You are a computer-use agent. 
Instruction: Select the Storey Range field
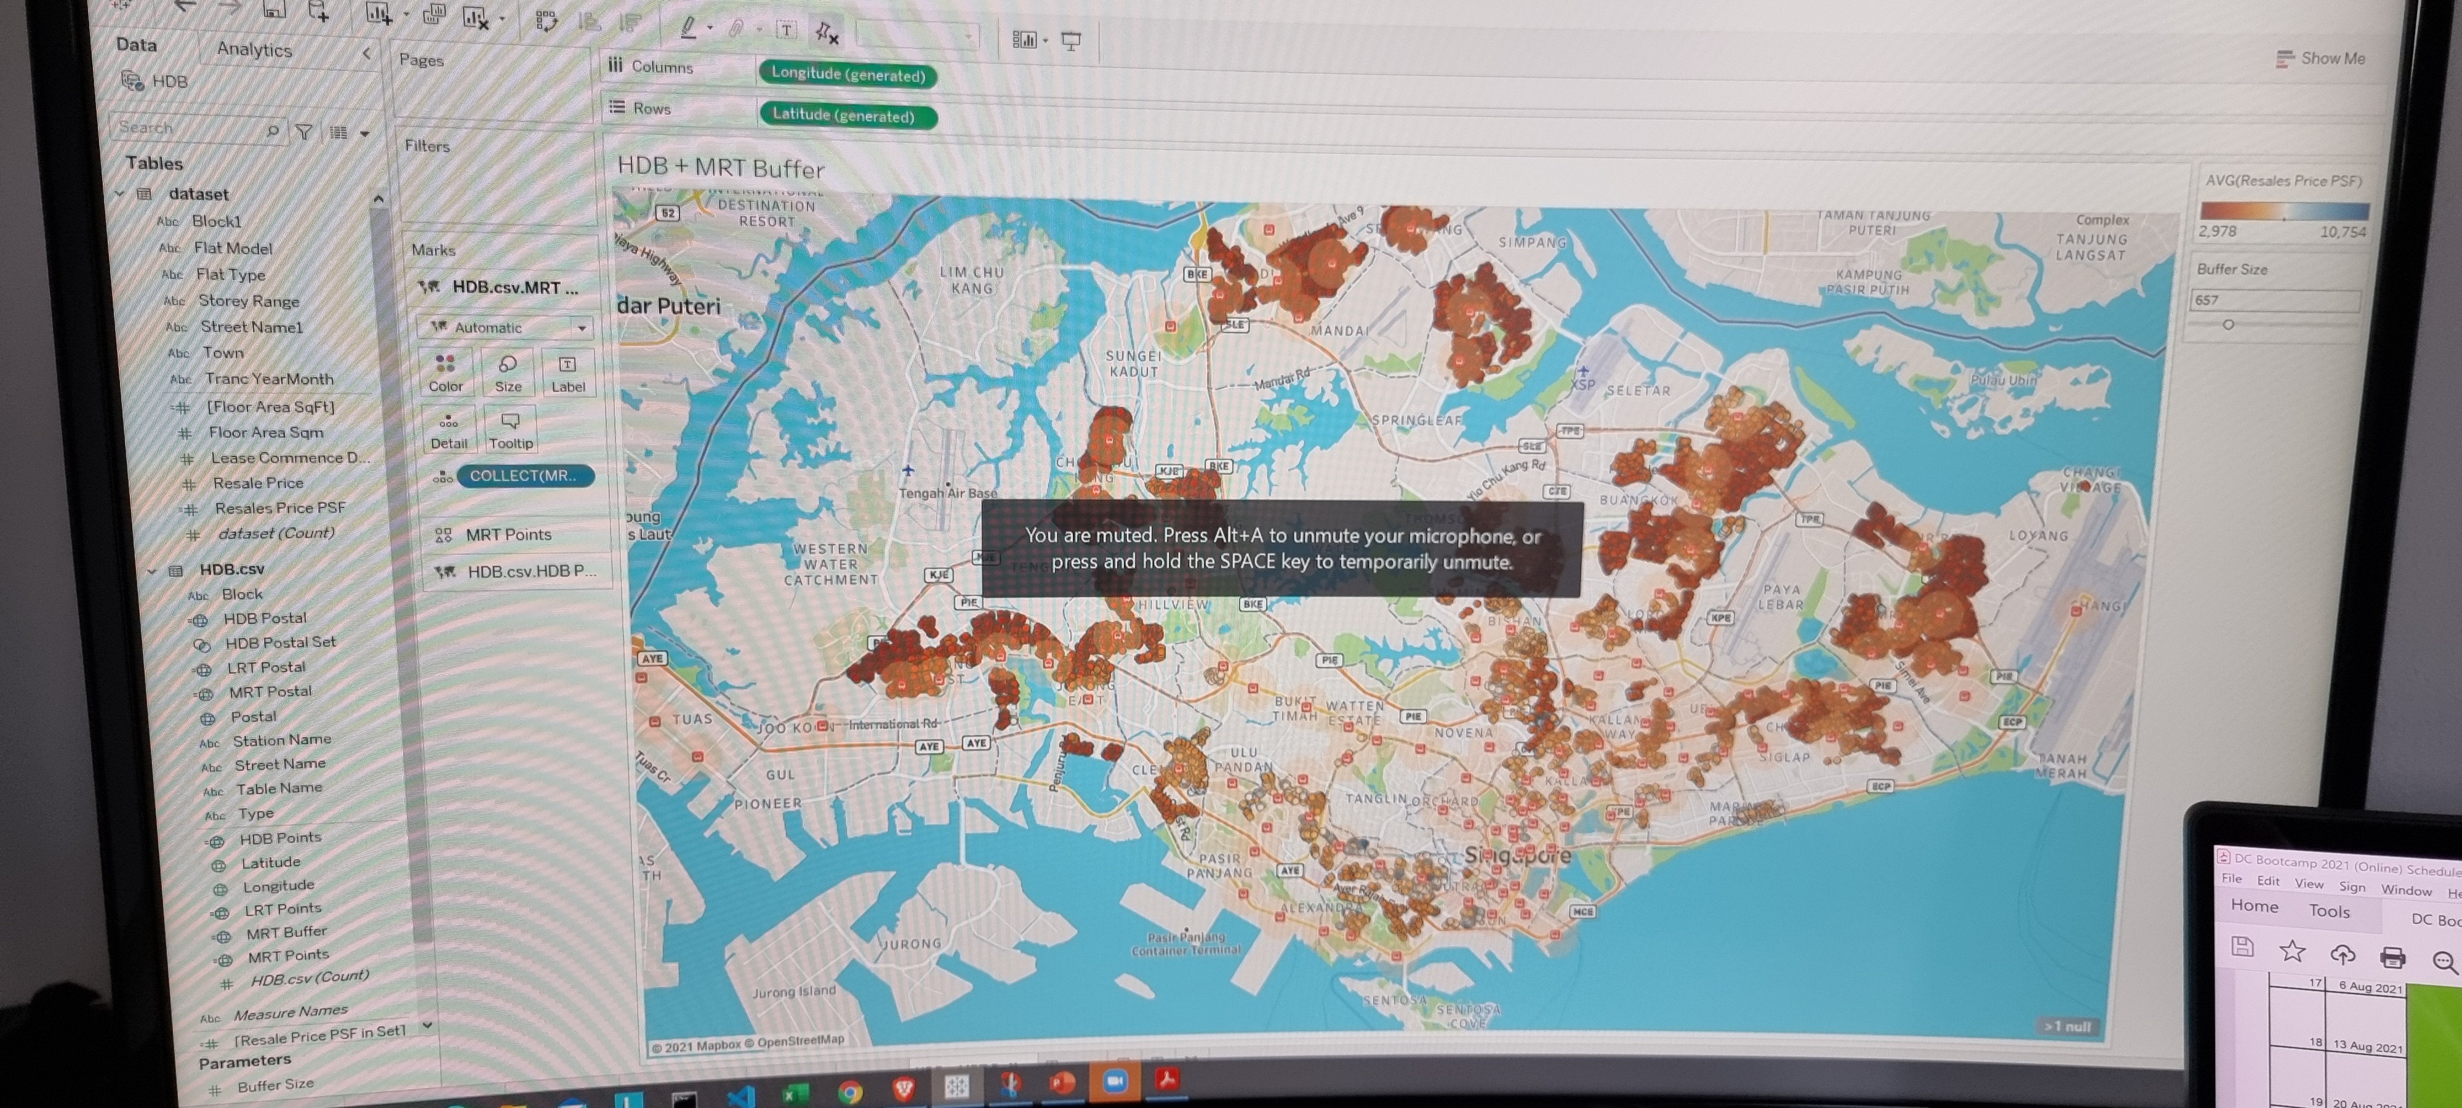249,301
